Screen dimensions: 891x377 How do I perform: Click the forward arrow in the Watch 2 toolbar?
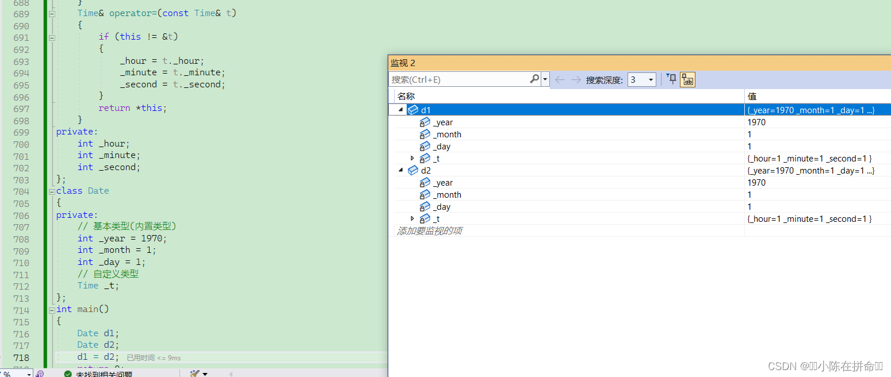(x=576, y=80)
